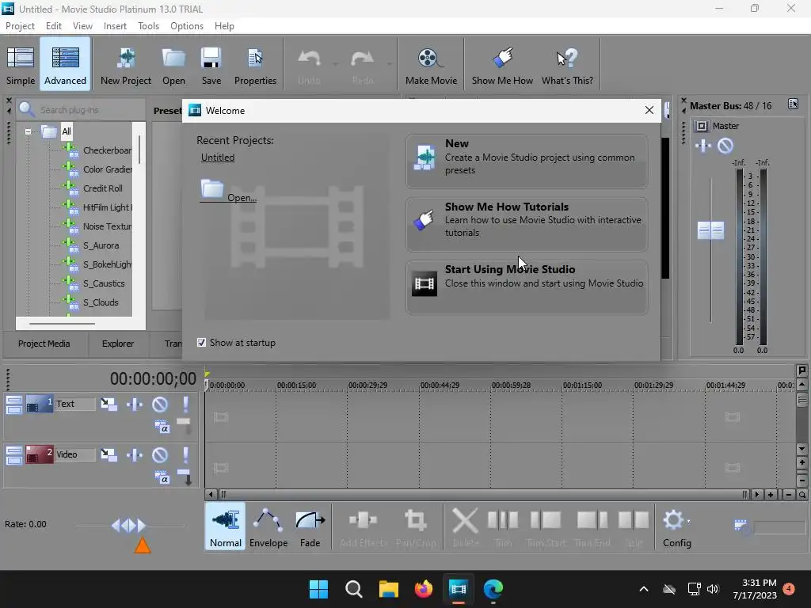Open track FX on Text track
The image size is (811, 608).
135,404
